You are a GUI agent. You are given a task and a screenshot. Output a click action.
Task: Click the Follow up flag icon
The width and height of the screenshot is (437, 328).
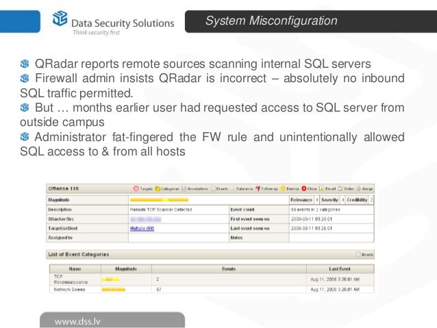pyautogui.click(x=258, y=189)
